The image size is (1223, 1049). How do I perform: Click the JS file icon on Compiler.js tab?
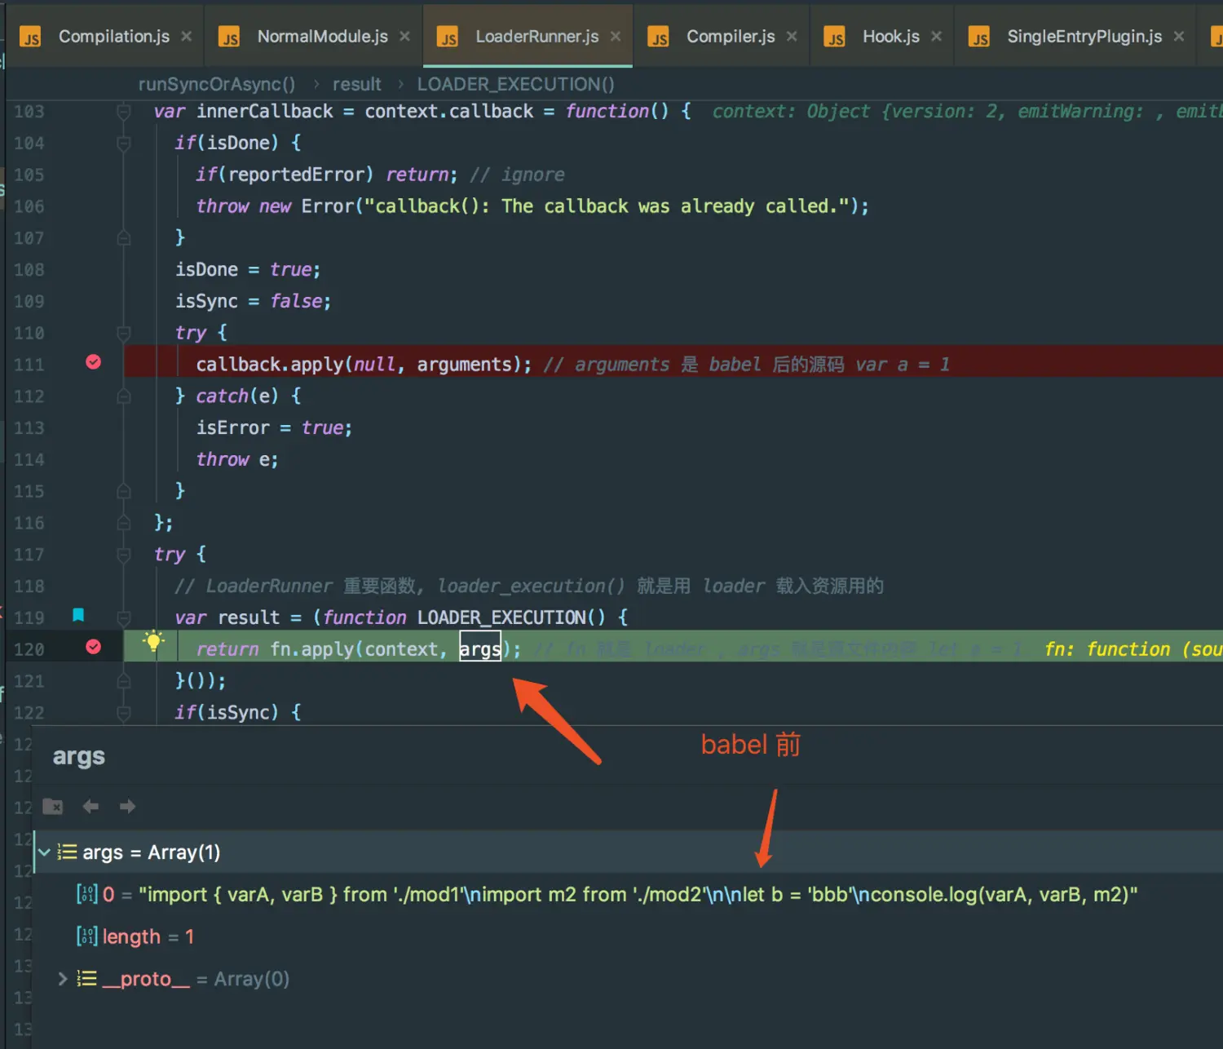[x=658, y=38]
